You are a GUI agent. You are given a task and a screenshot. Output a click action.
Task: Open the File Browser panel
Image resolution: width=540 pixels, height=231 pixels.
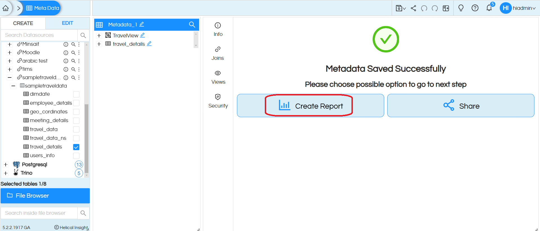click(x=45, y=196)
